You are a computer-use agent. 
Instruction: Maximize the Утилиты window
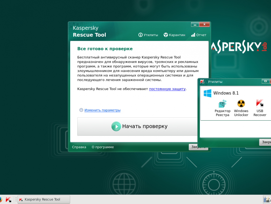point(265,81)
